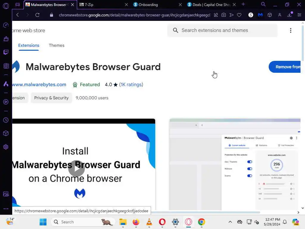Open GX Cleaner in the sidebar
Image resolution: width=305 pixels, height=229 pixels.
(6, 39)
